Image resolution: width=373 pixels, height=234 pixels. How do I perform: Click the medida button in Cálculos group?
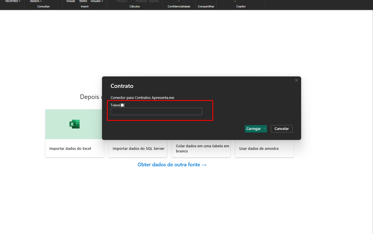point(141,1)
